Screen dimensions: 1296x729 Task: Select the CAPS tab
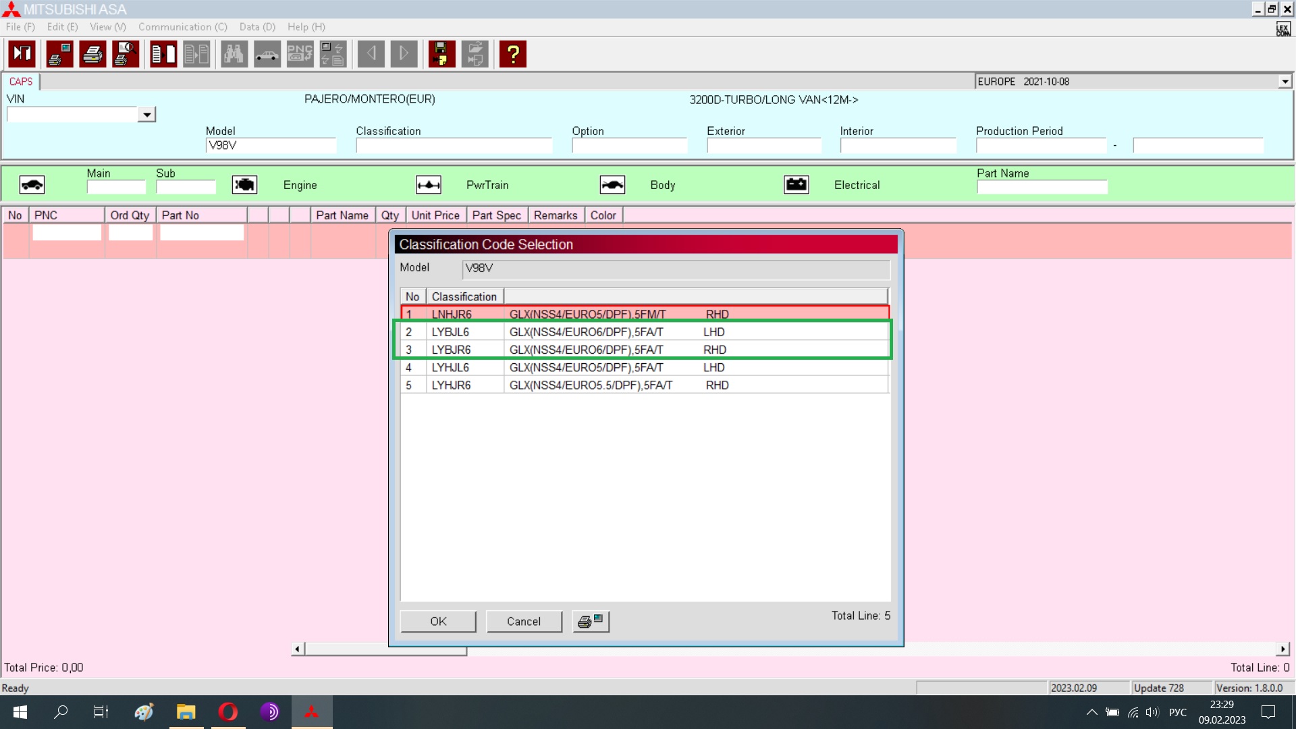[21, 82]
